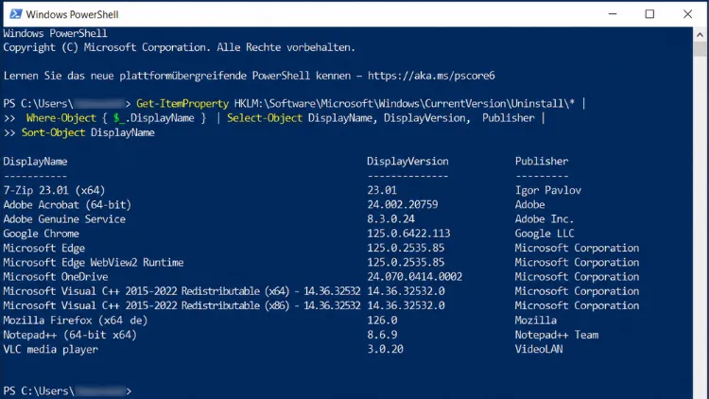The width and height of the screenshot is (709, 399).
Task: Click version 24.002.20759
Action: 403,205
